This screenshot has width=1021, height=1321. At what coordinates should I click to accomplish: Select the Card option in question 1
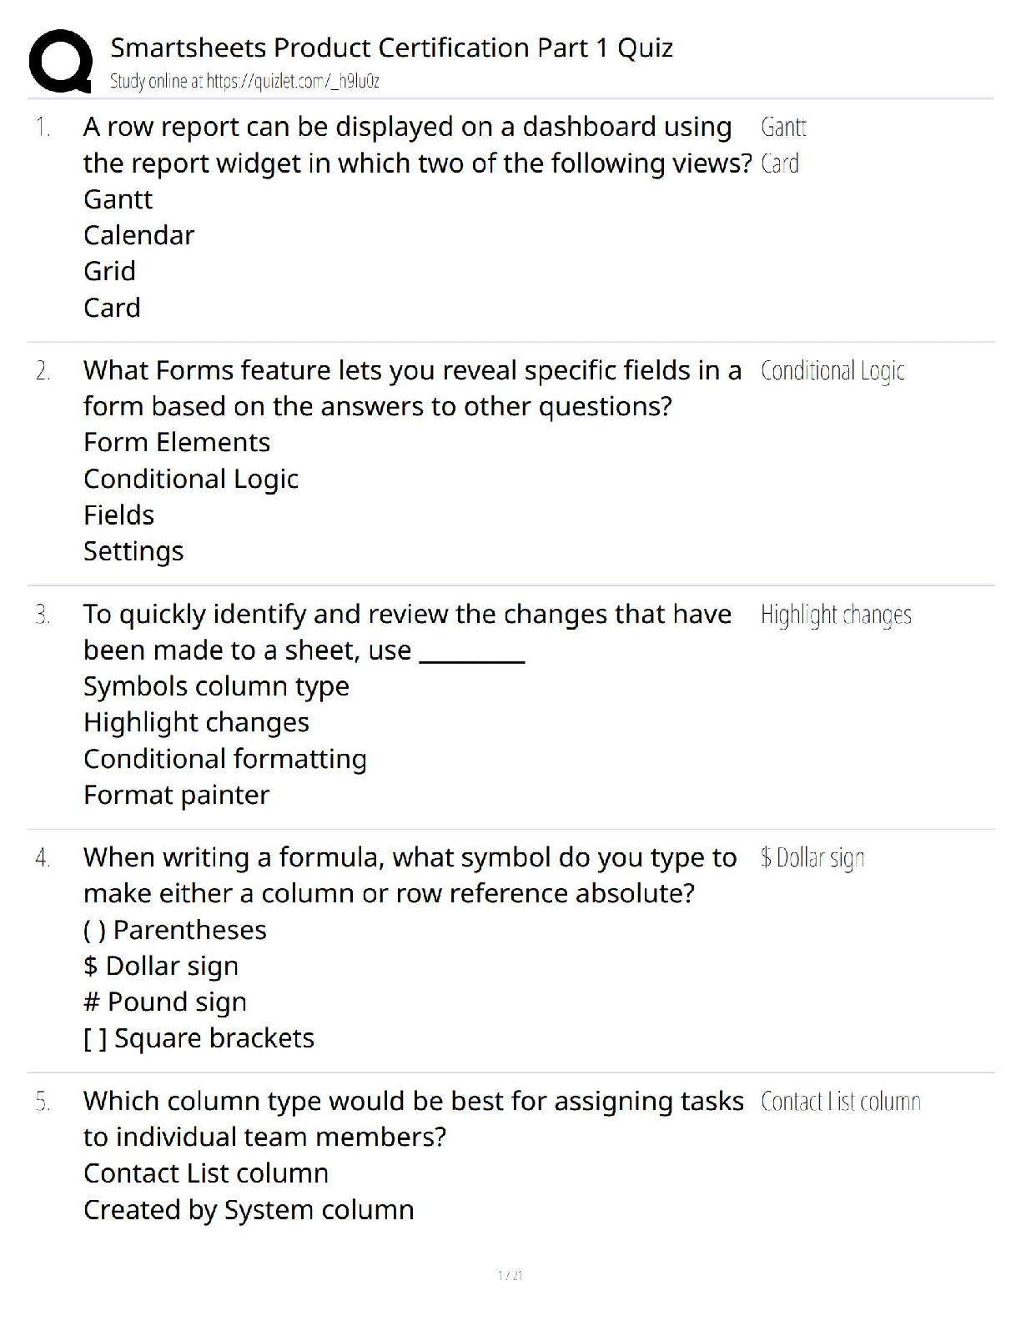pyautogui.click(x=112, y=308)
